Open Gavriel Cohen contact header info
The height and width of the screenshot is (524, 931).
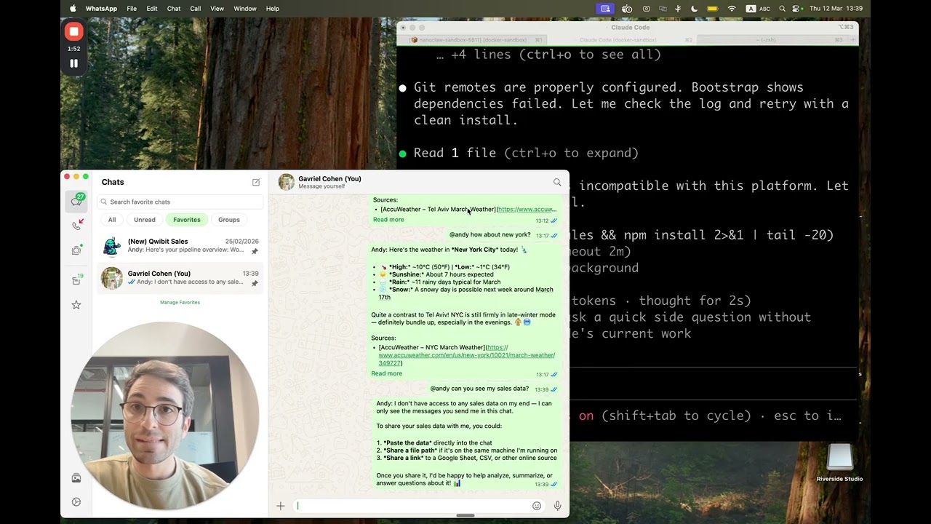tap(329, 182)
